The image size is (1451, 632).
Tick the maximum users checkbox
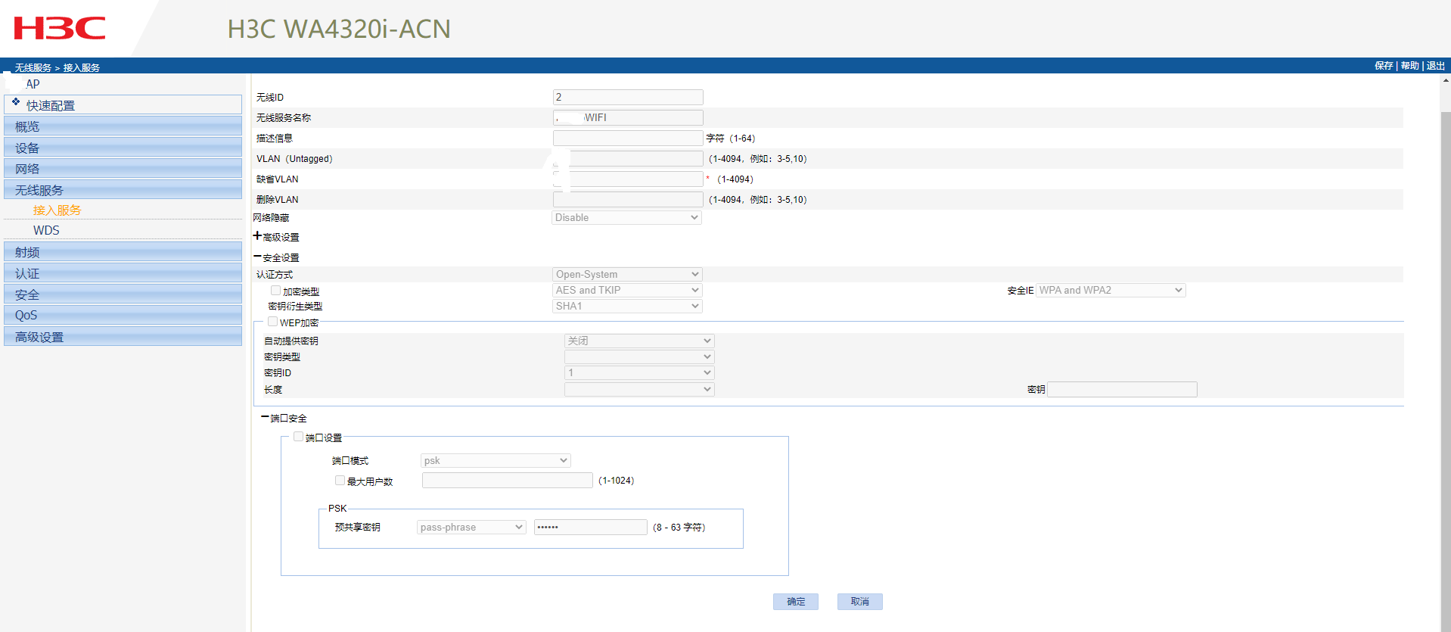pyautogui.click(x=340, y=481)
